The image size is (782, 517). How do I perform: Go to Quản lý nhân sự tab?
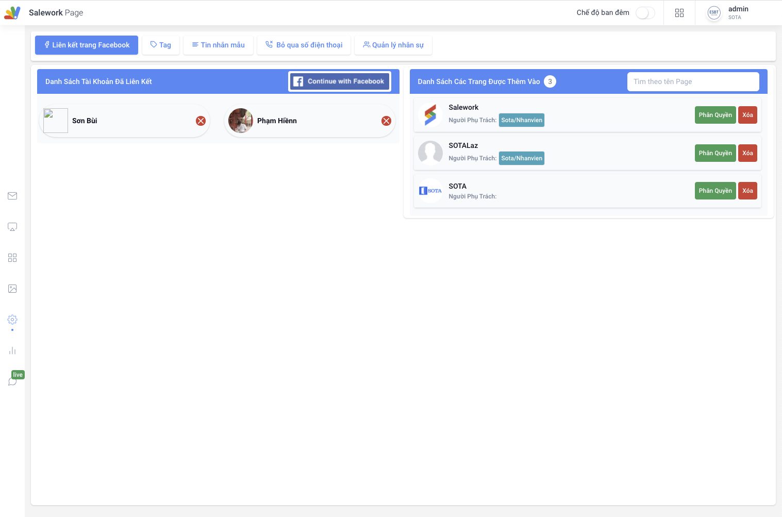coord(393,45)
